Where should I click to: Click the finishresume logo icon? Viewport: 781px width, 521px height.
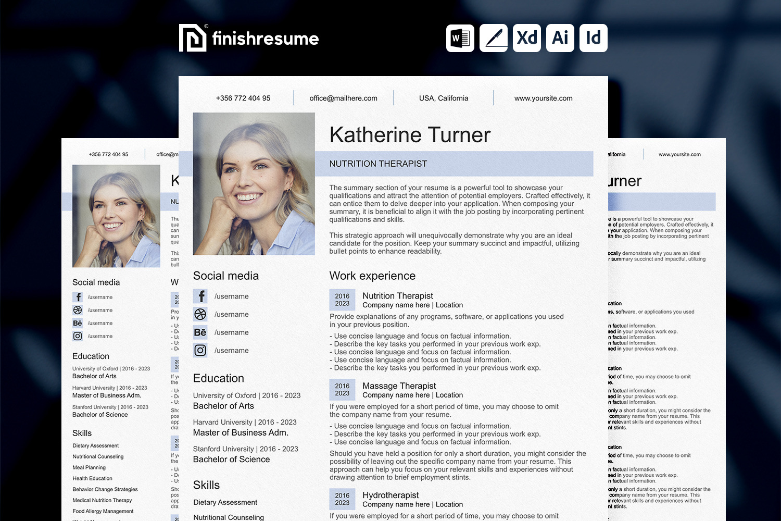click(x=193, y=38)
